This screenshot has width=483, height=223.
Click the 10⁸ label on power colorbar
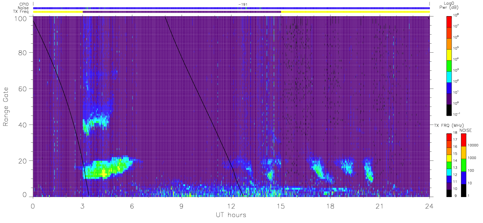pos(456,15)
